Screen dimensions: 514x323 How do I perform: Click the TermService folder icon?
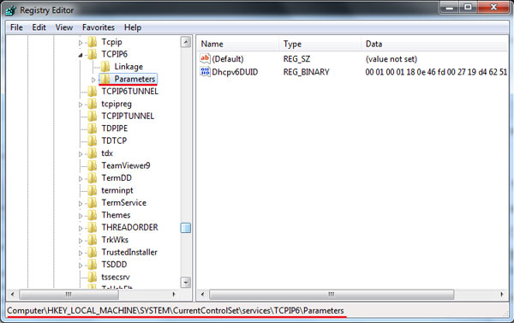[93, 203]
